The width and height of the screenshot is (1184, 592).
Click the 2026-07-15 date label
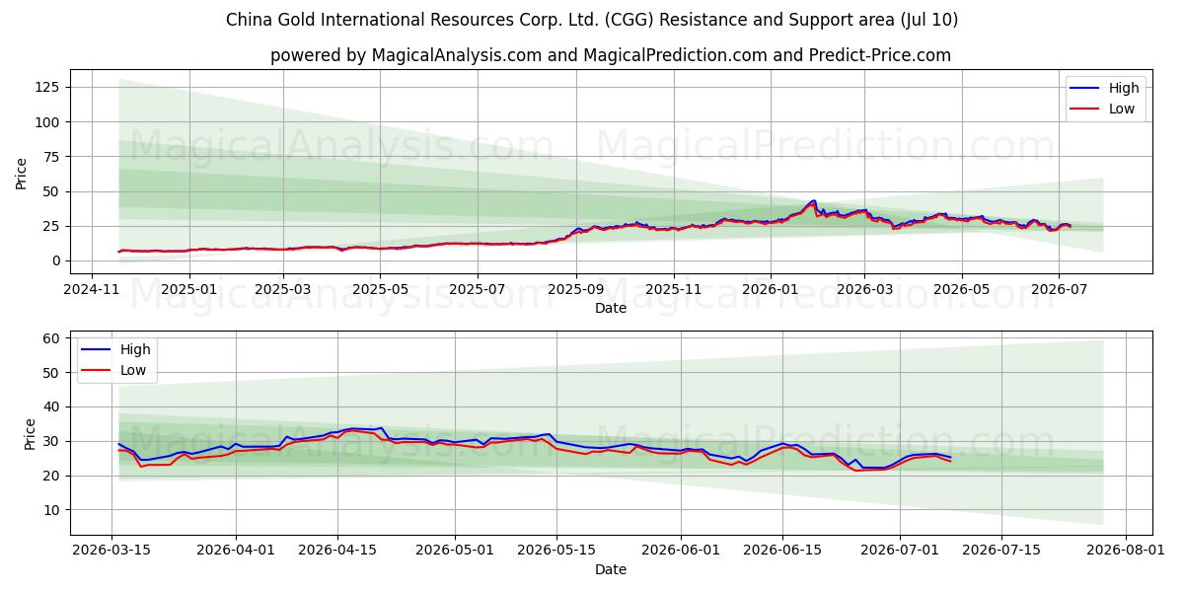(1001, 551)
